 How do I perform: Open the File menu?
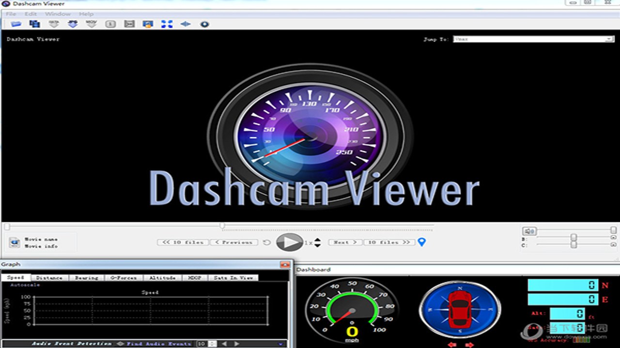(x=11, y=14)
